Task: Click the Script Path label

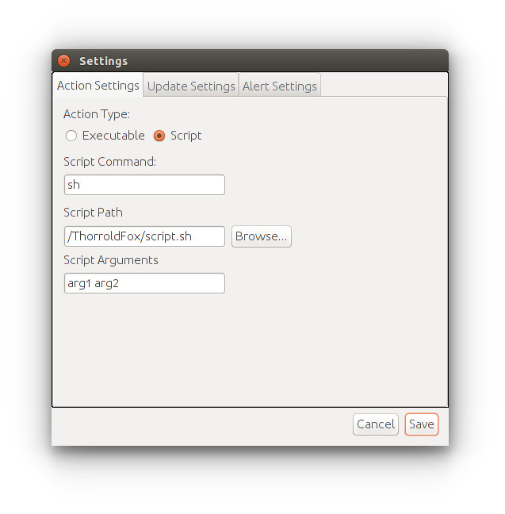Action: 93,213
